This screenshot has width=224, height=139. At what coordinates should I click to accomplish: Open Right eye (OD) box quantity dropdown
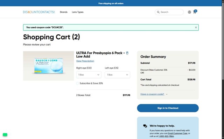(x=89, y=75)
